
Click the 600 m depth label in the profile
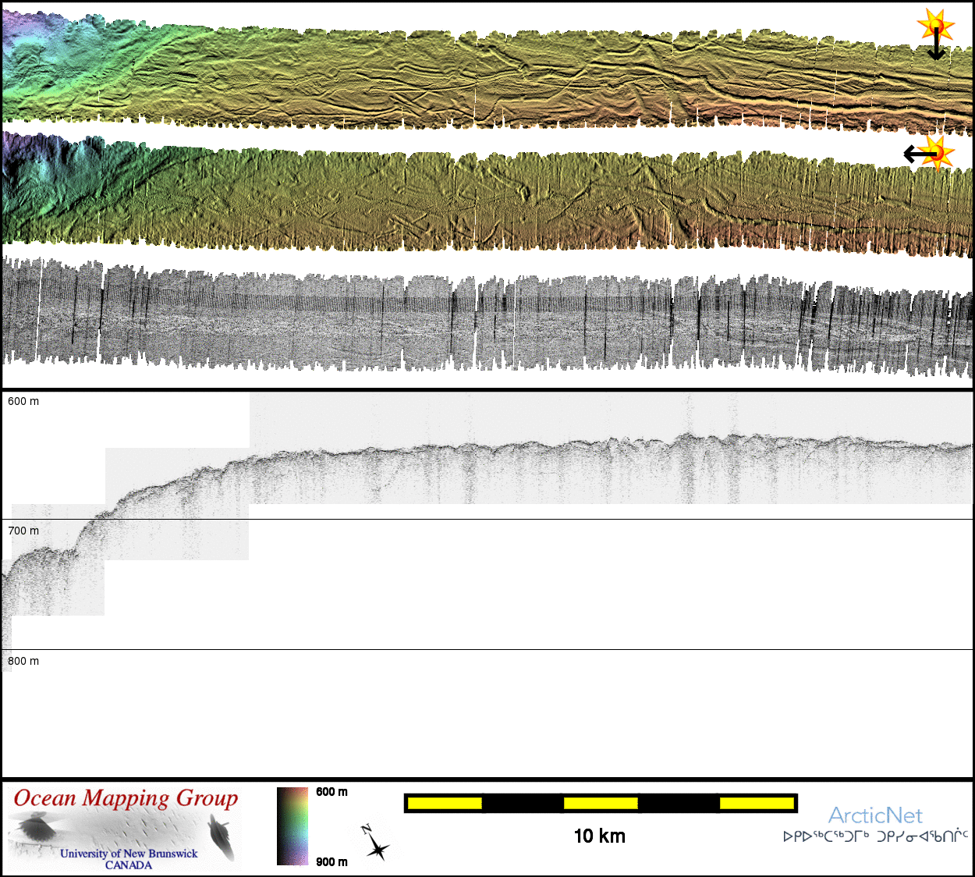click(23, 401)
